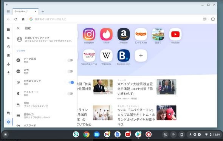This screenshot has width=223, height=141.
Task: Open the Tinder speed dial shortcut
Action: point(106,34)
